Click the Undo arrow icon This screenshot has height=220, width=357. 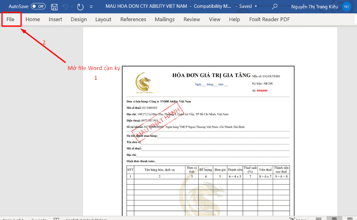65,7
